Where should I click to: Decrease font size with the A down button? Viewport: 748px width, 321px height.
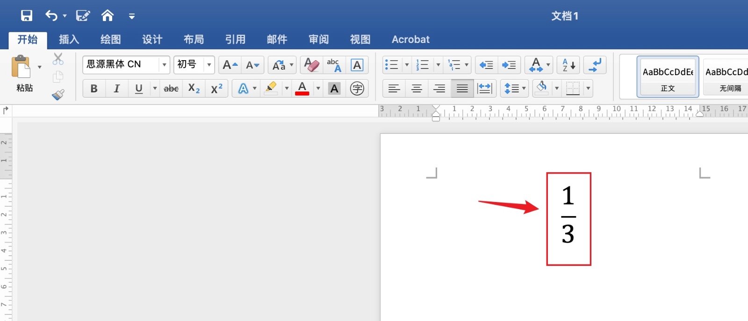coord(253,65)
